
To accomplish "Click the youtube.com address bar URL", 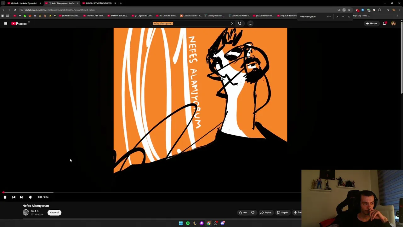I will 60,10.
